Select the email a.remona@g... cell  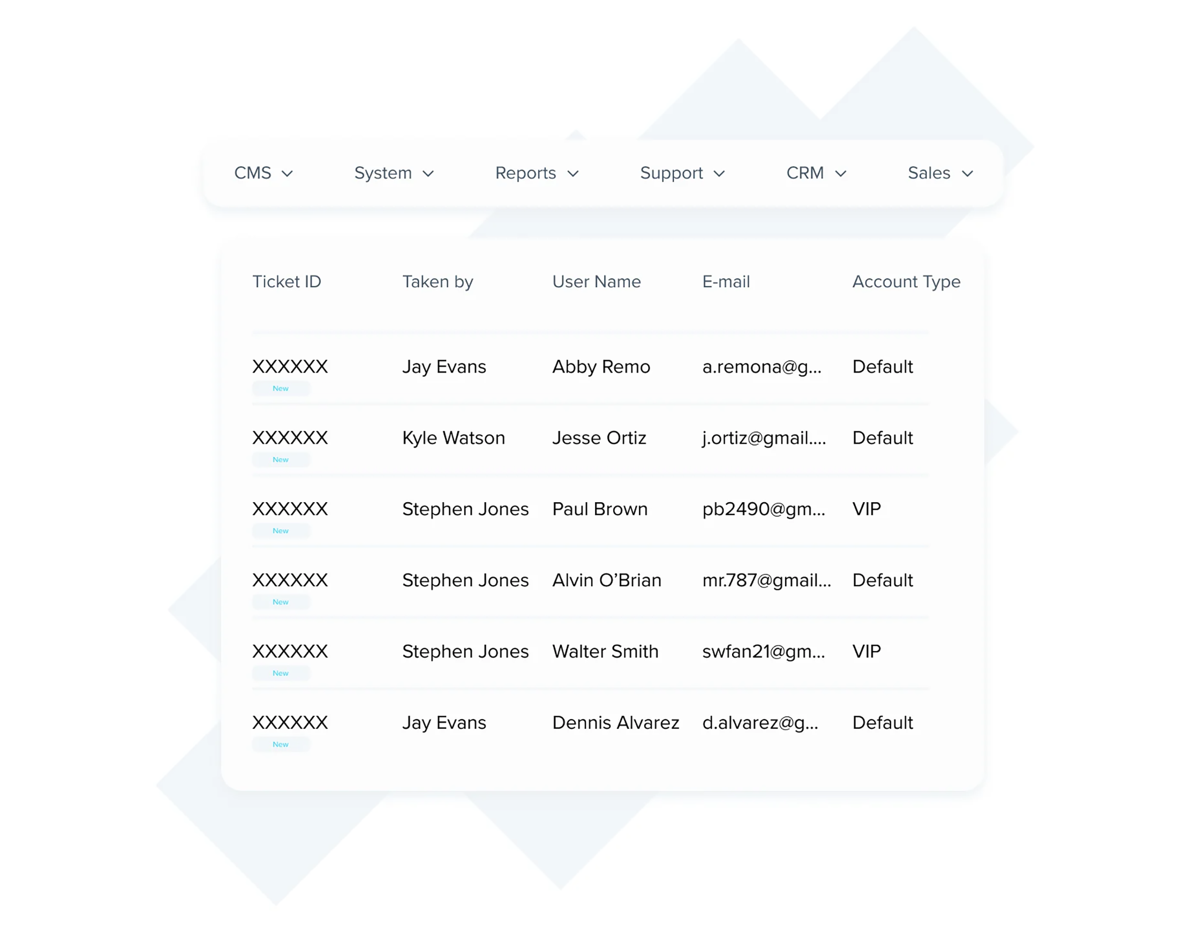coord(762,367)
